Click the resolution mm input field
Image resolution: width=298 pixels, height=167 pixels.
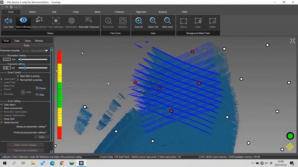[7, 59]
